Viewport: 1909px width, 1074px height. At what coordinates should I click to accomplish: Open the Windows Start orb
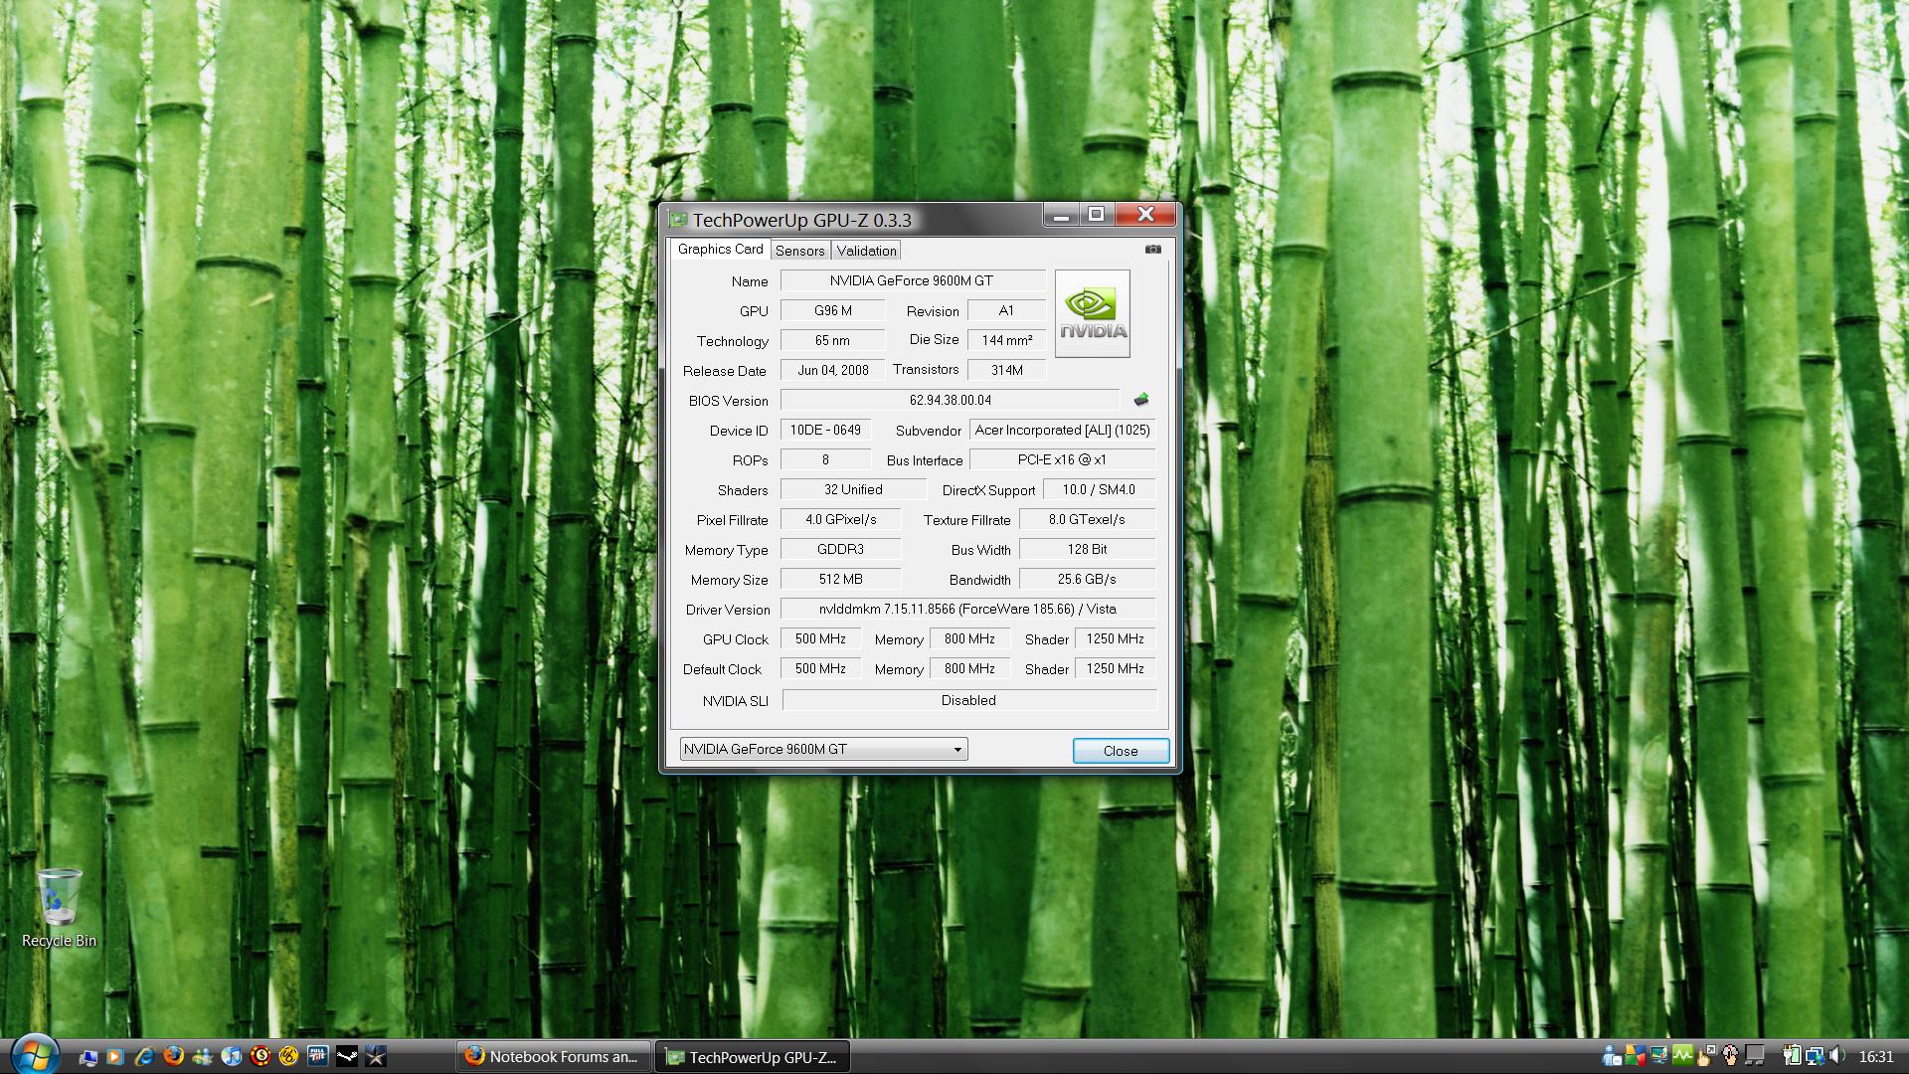point(34,1055)
